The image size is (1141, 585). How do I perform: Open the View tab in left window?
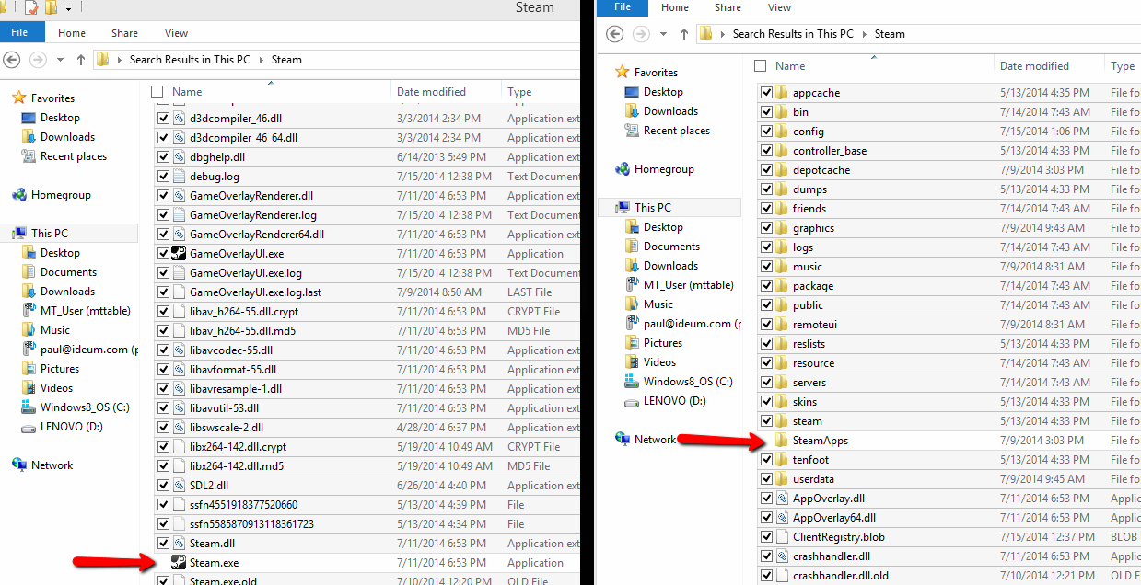[177, 33]
